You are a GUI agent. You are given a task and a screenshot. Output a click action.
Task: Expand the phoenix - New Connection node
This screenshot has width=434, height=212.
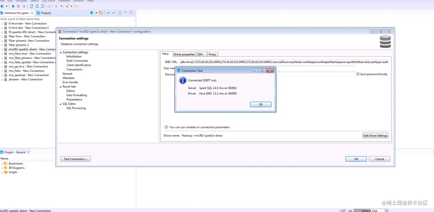click(x=2, y=79)
